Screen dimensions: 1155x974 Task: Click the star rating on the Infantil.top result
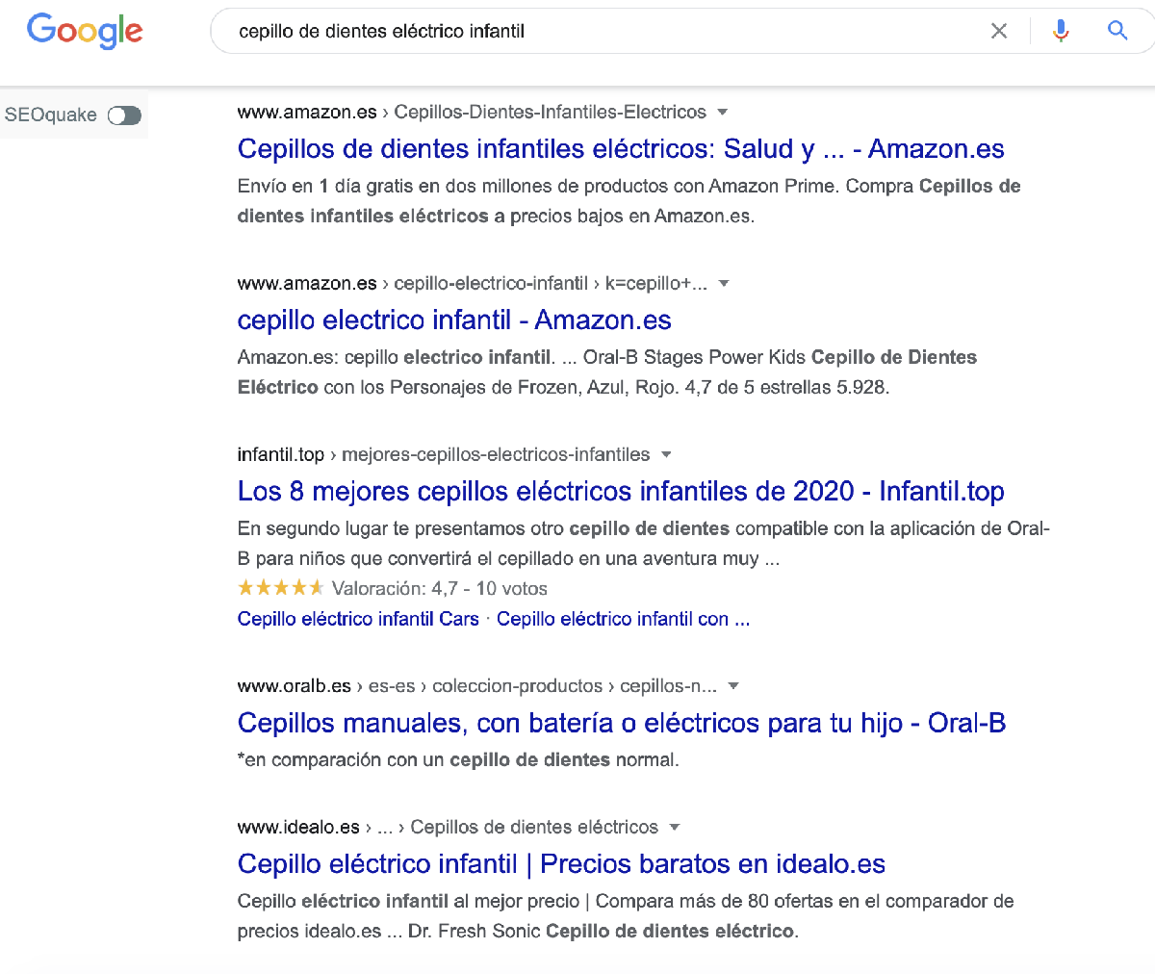(280, 586)
